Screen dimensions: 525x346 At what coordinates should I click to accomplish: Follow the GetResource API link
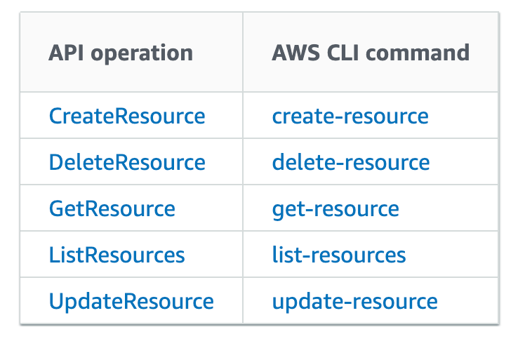point(112,208)
